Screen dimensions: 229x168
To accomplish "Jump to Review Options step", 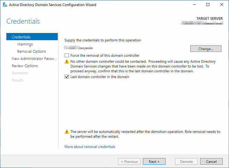I will coord(25,66).
